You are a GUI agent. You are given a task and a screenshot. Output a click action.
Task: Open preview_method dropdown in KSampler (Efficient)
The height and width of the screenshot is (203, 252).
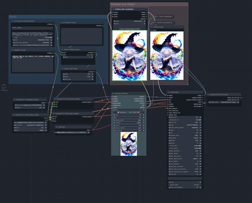pyautogui.click(x=129, y=128)
